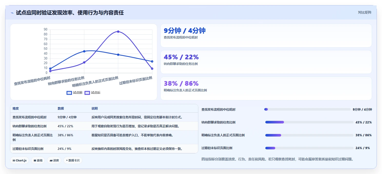Click the large 38% / 86% card value
Image resolution: width=382 pixels, height=174 pixels.
(181, 83)
